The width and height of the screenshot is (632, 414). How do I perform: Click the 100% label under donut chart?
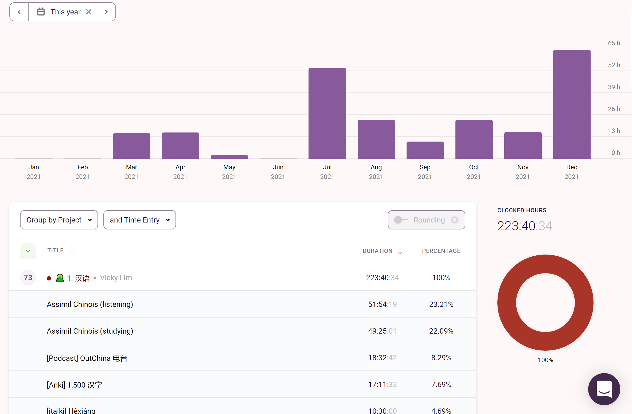(545, 360)
